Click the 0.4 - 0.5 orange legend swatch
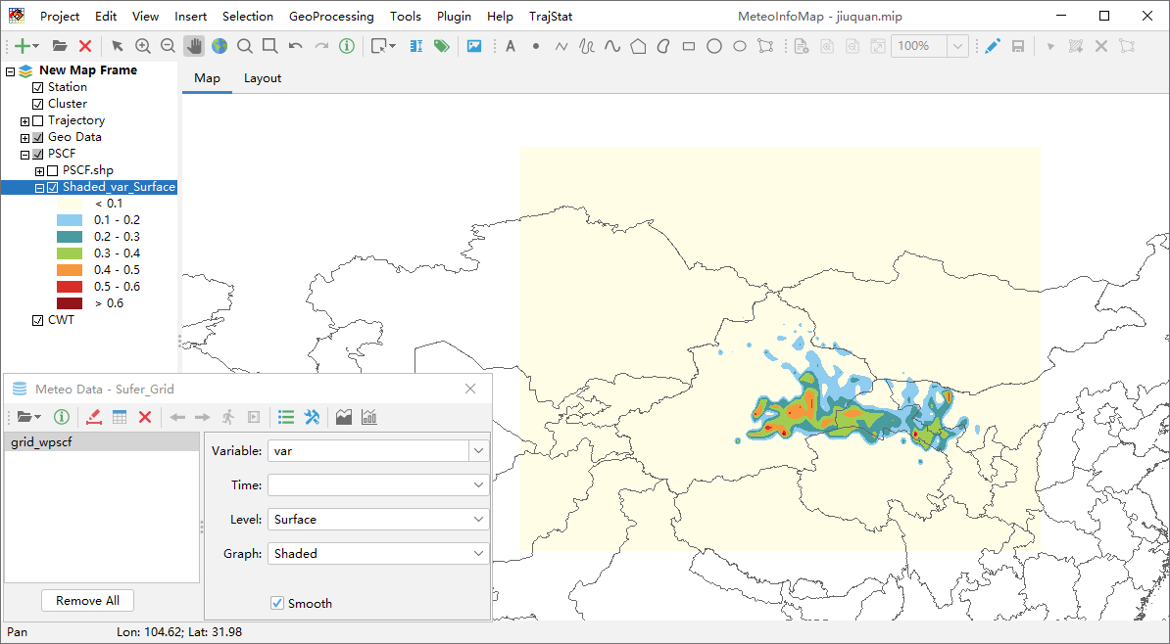This screenshot has width=1170, height=644. [x=70, y=270]
